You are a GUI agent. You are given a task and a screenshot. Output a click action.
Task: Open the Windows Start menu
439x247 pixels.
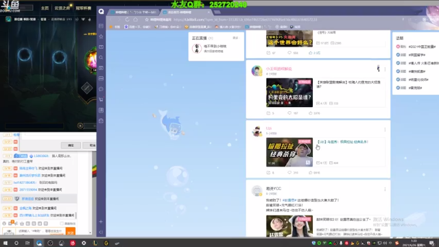click(5, 243)
